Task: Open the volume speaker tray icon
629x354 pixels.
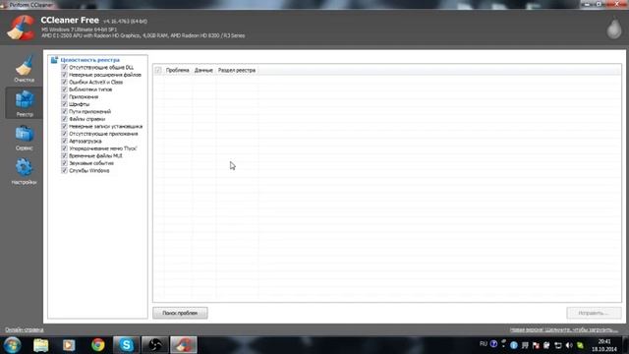Action: [569, 345]
